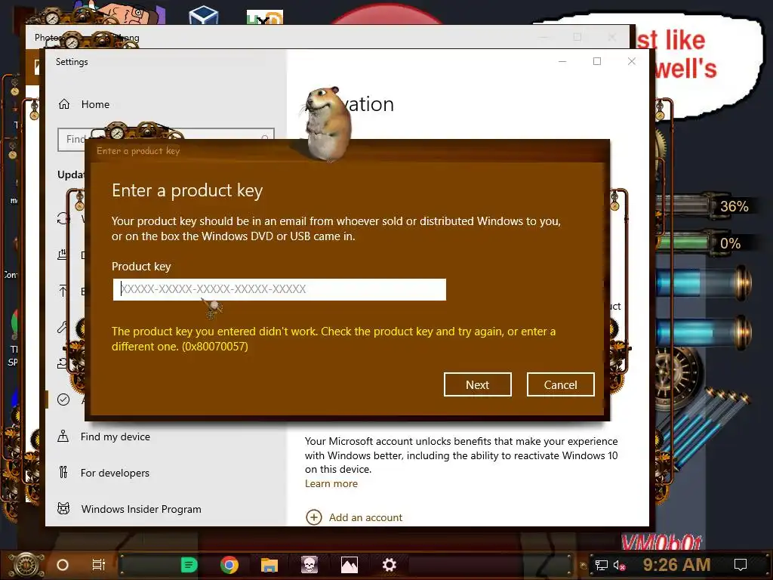Click the Find my device person icon
The height and width of the screenshot is (580, 773).
point(63,436)
